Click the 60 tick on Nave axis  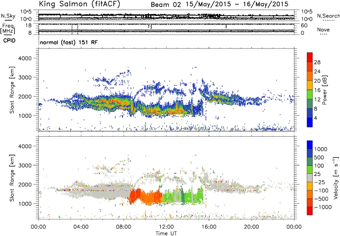(304, 26)
